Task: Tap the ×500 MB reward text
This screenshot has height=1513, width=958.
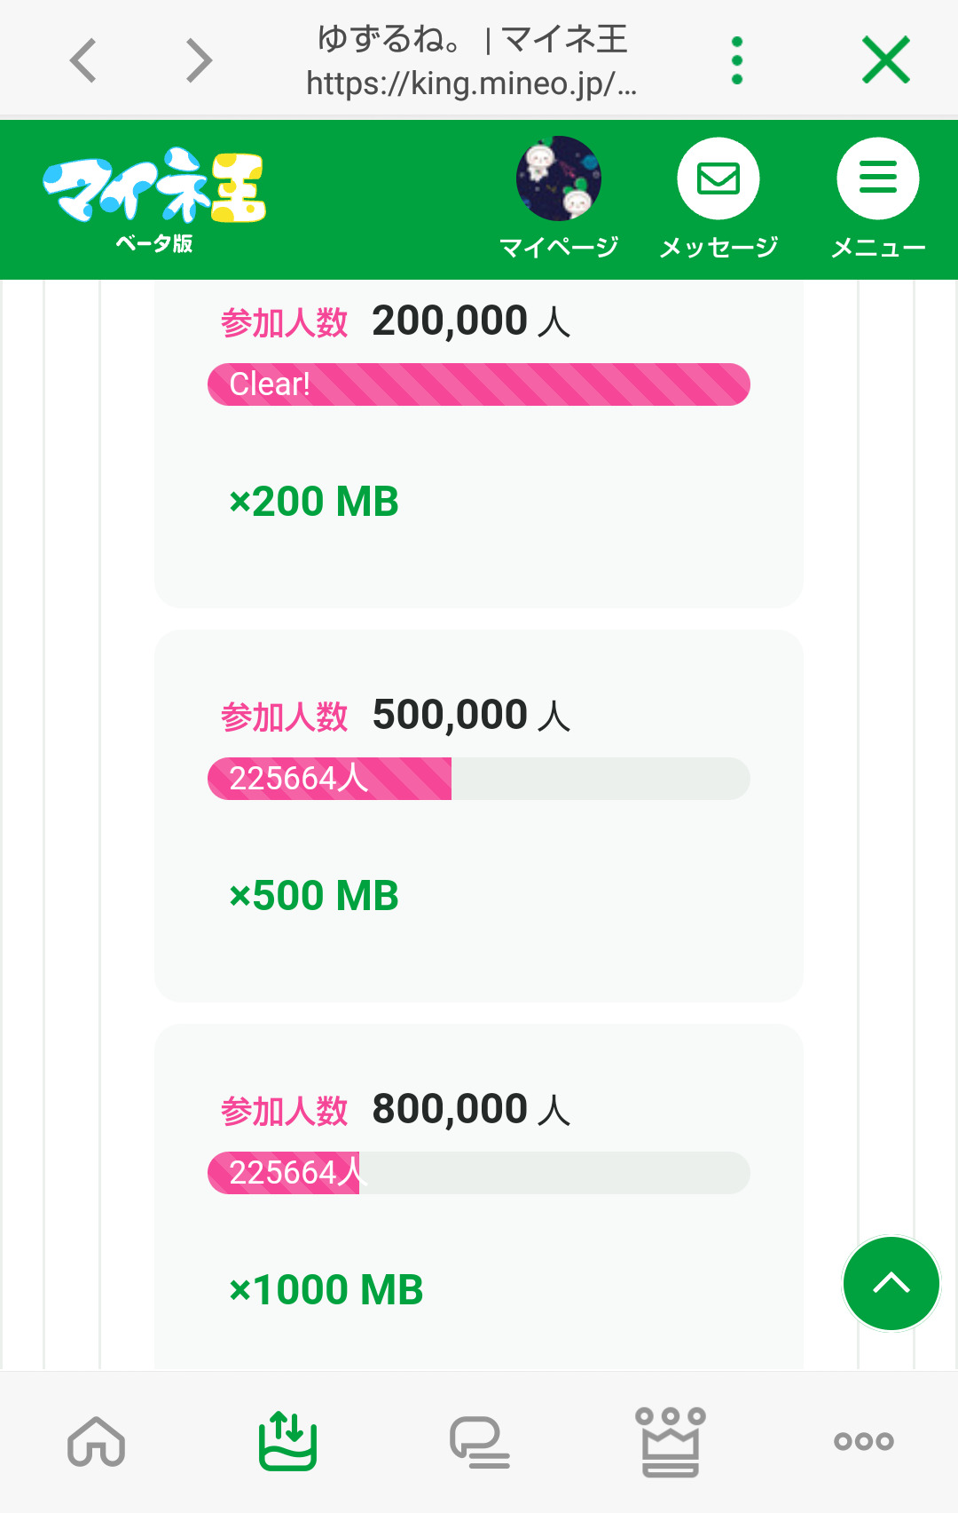Action: [x=314, y=896]
